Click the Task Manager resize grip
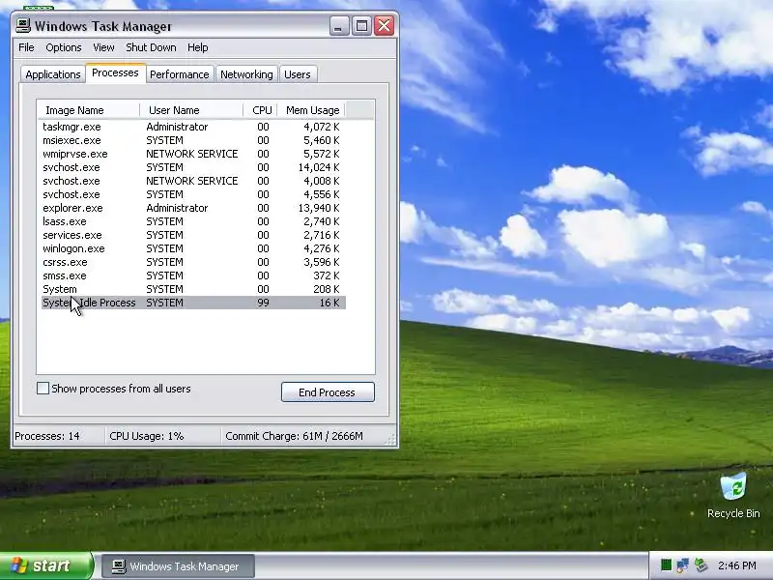 point(391,440)
